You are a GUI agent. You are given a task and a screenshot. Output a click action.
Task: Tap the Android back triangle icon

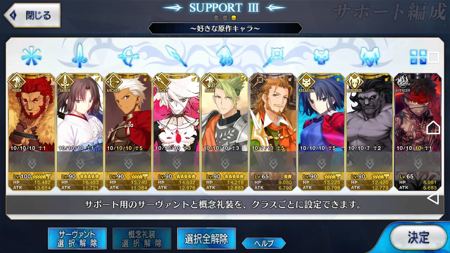coord(433,198)
